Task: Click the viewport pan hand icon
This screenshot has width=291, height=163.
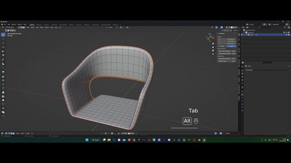Action: tap(213, 47)
